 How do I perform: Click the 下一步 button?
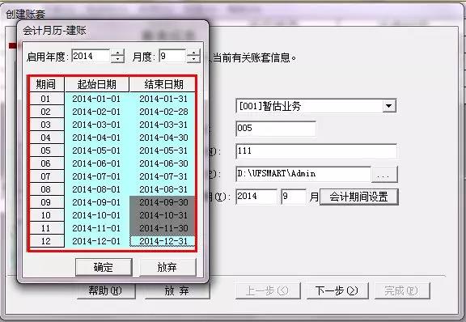point(337,290)
